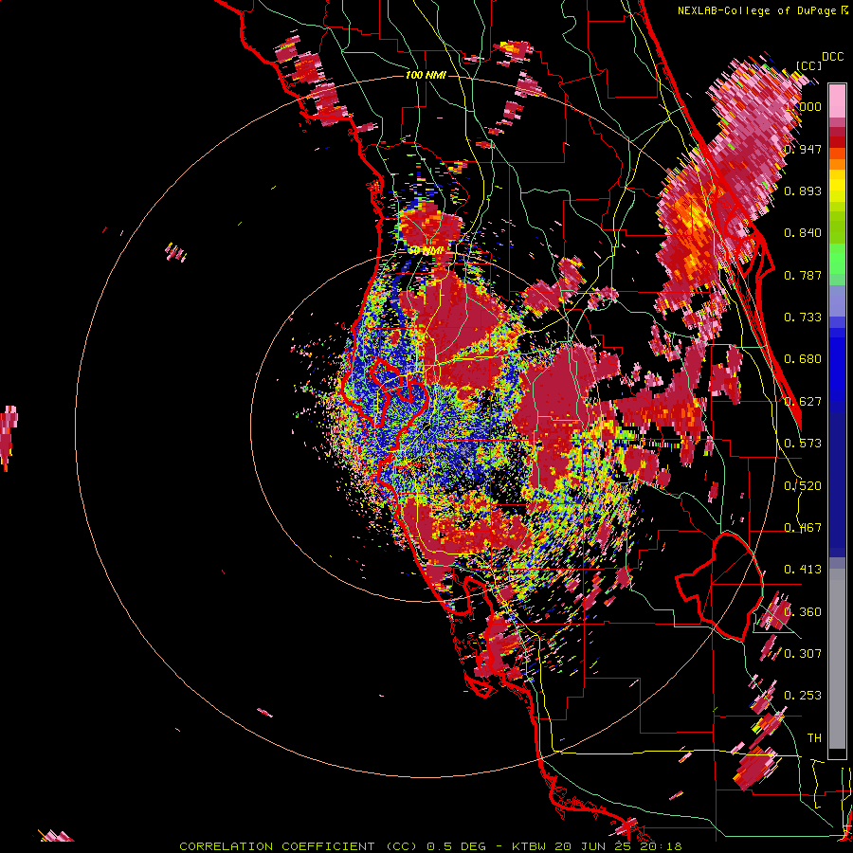Click the 0.573 scale label
853x853 pixels.
pos(803,444)
